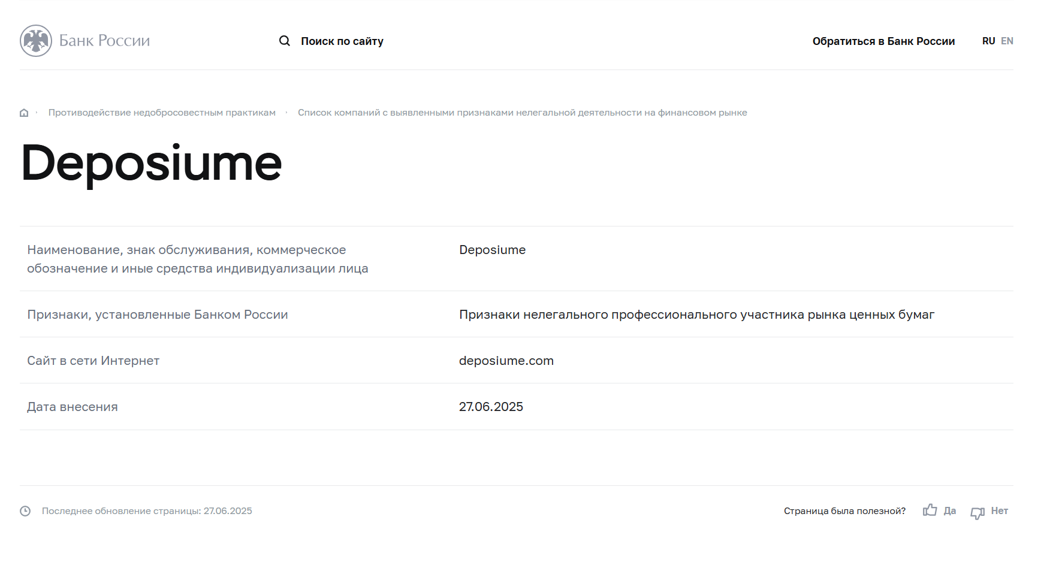
Task: Select Признаки нелегального профессионального участника text
Action: [x=696, y=315]
